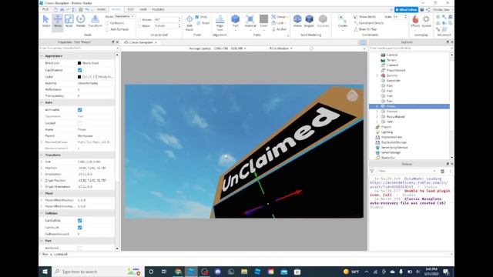Screen dimensions: 493x277
Task: Choose the Transform tool
Action: click(x=95, y=21)
